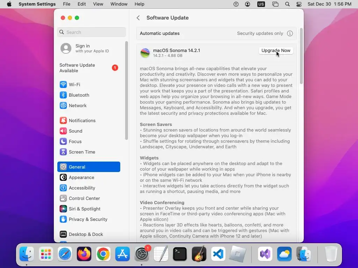
Task: Click the Wi-Fi icon in sidebar
Action: 63,84
